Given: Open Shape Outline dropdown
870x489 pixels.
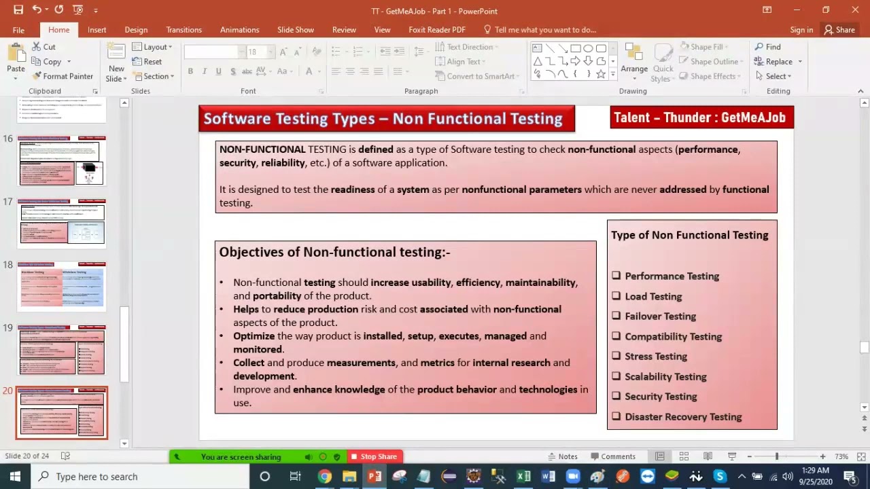Looking at the screenshot, I should point(710,62).
